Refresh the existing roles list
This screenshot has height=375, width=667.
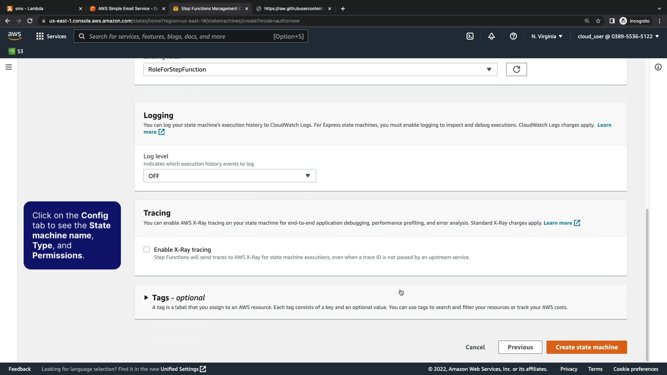click(x=516, y=69)
